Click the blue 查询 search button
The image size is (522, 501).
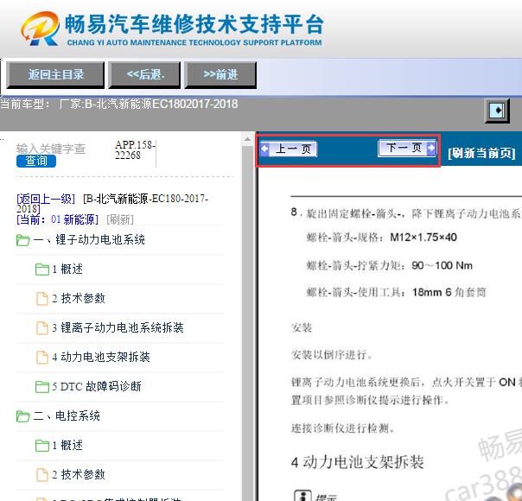tap(36, 161)
